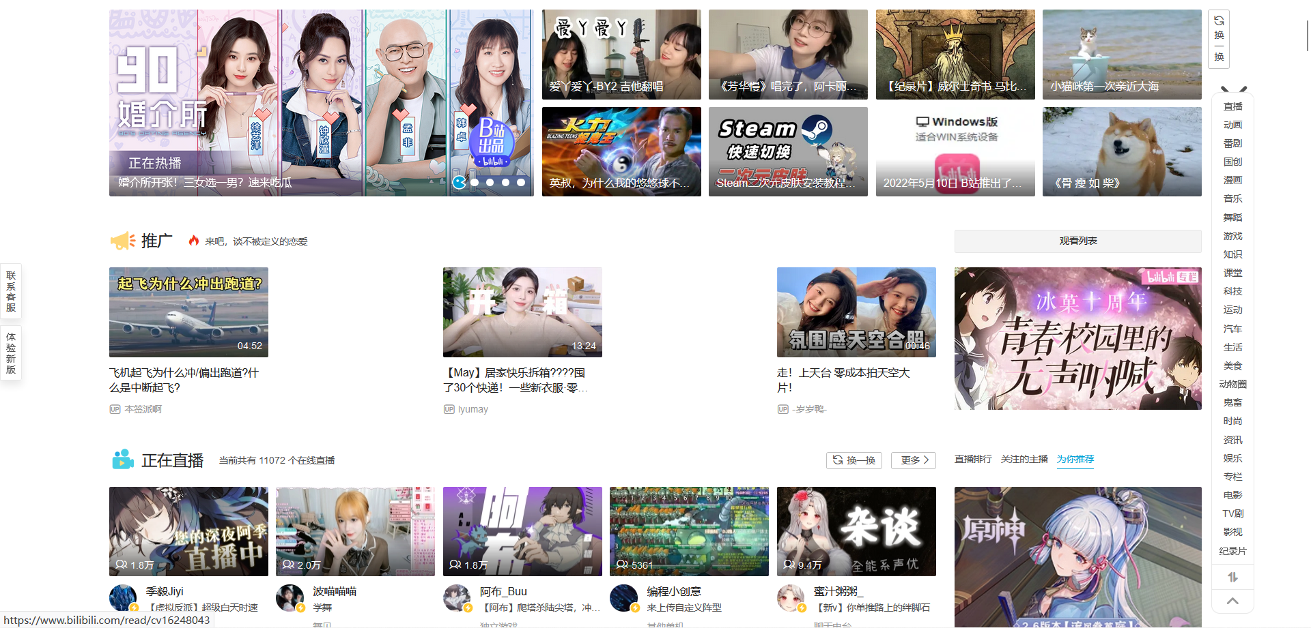Select the last carousel dot
The width and height of the screenshot is (1311, 628).
pyautogui.click(x=521, y=182)
